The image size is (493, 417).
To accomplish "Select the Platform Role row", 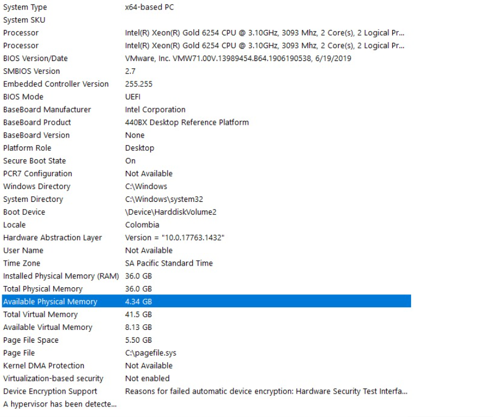I will point(27,148).
